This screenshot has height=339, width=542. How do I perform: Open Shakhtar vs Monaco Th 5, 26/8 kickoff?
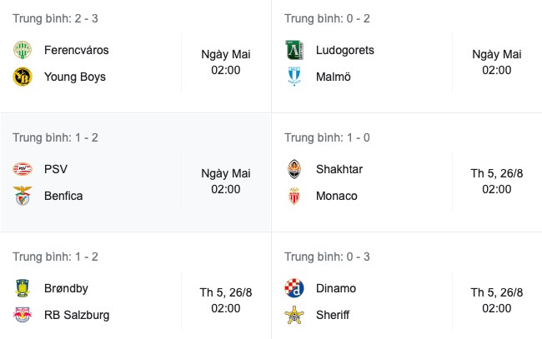click(497, 182)
